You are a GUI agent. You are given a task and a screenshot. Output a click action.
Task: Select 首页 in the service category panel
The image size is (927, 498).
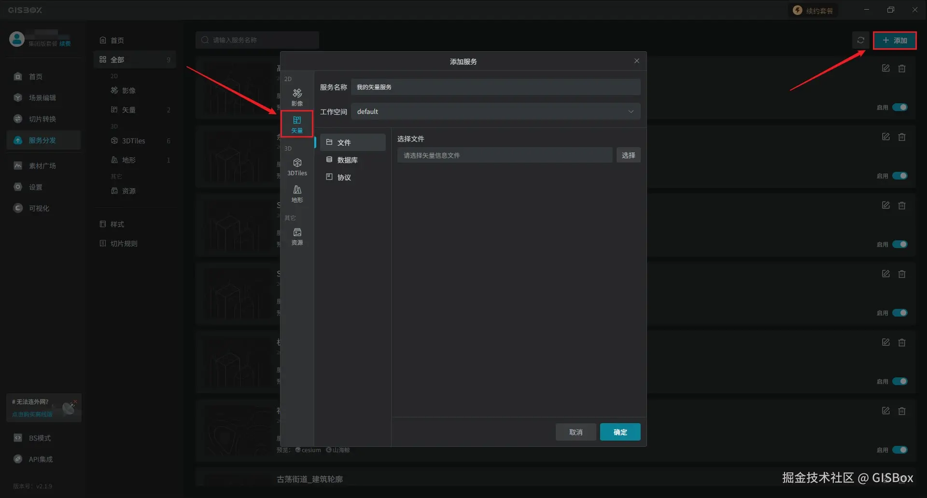point(134,40)
